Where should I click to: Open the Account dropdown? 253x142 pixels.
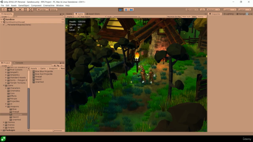(x=213, y=9)
